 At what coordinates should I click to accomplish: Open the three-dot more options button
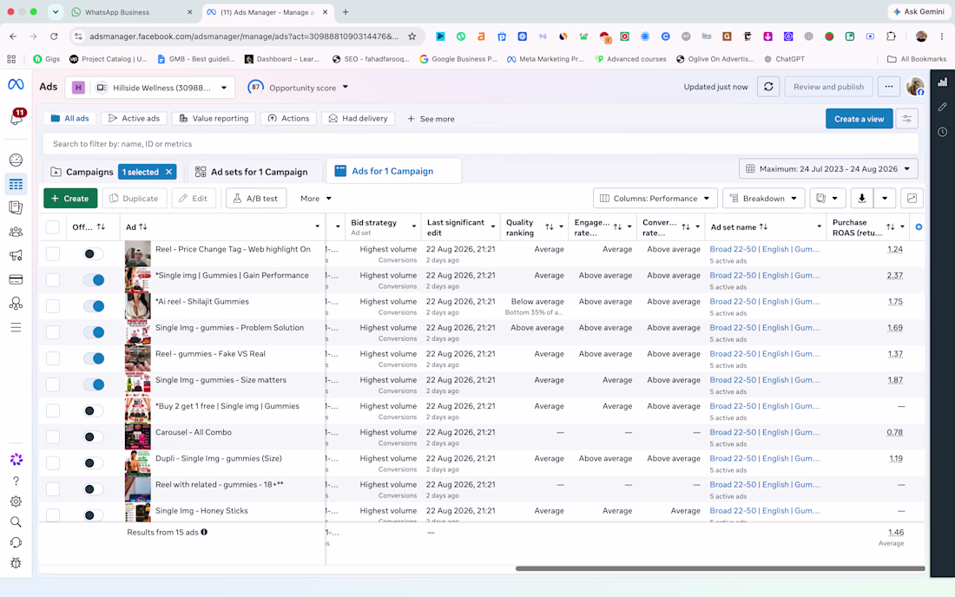click(889, 87)
